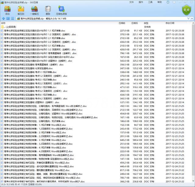The height and width of the screenshot is (187, 195).
Task: Click the green 安全 security badge
Action: (186, 10)
